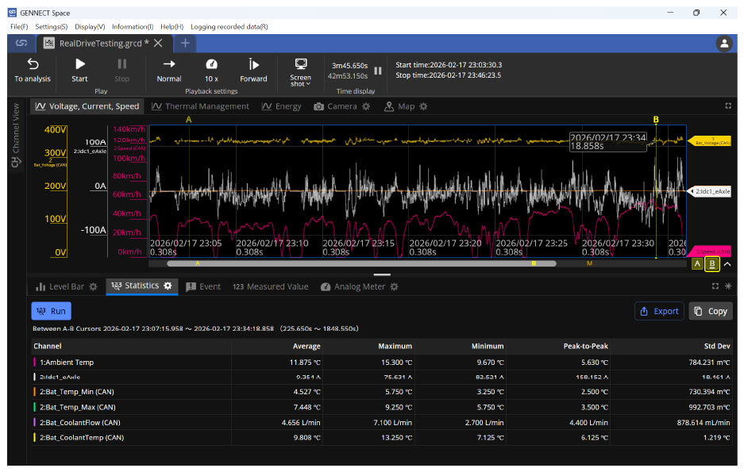Select the B cursor button
This screenshot has height=472, width=744.
point(711,264)
